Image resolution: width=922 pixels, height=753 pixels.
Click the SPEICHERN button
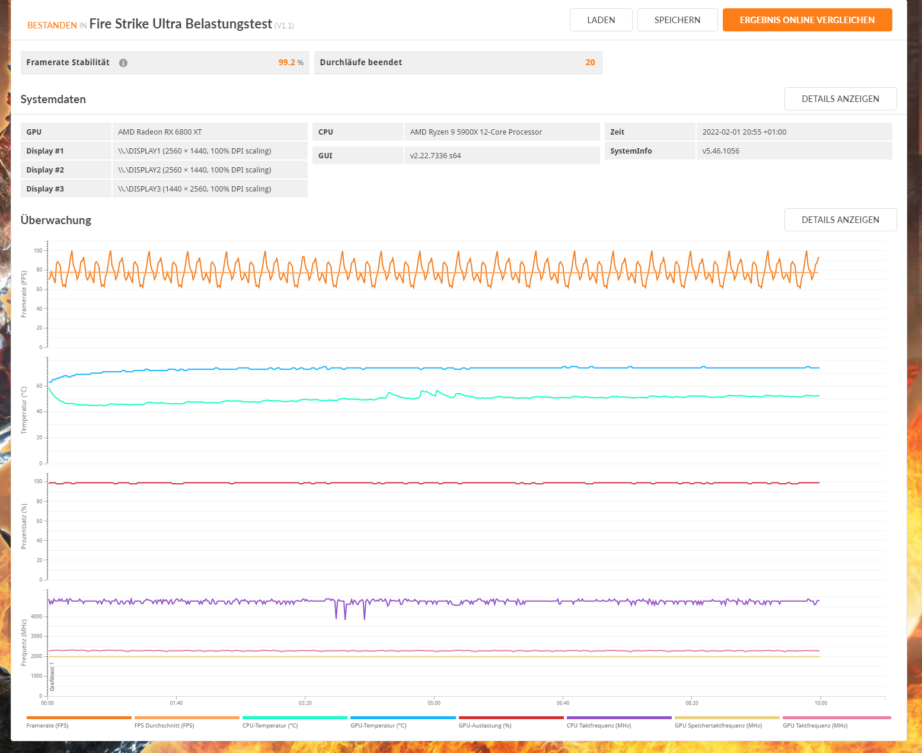tap(677, 20)
